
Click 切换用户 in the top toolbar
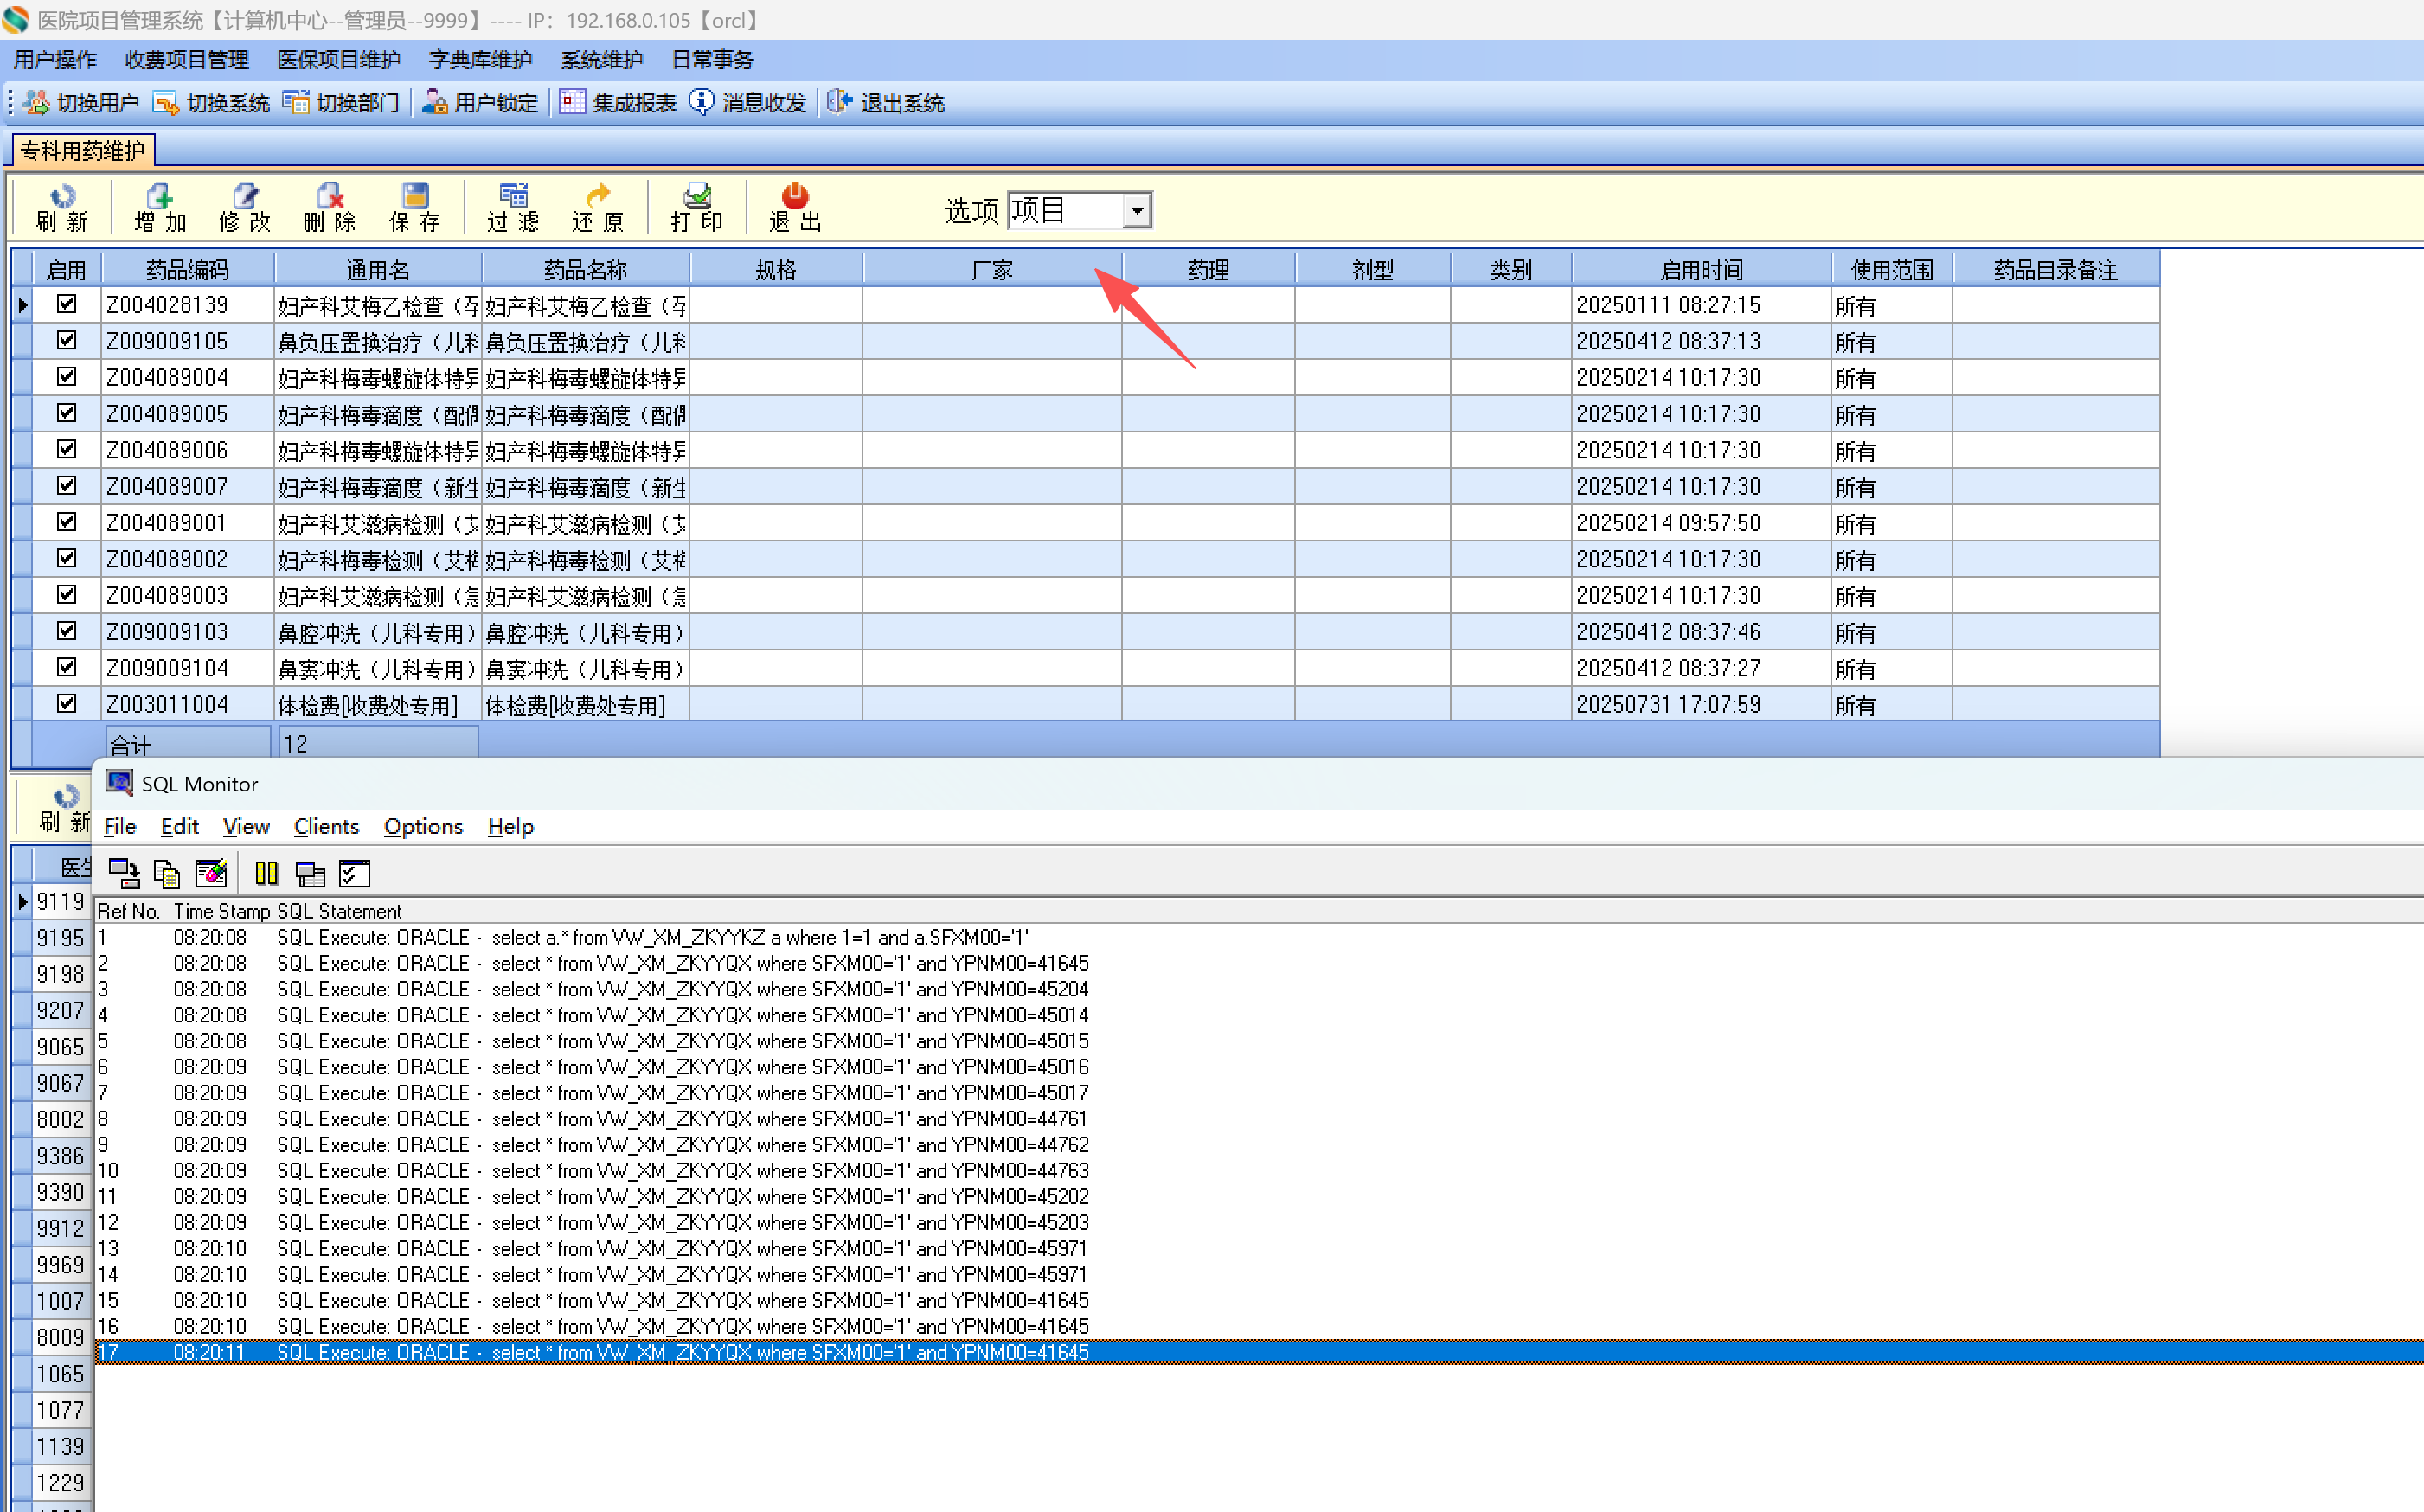[x=83, y=103]
